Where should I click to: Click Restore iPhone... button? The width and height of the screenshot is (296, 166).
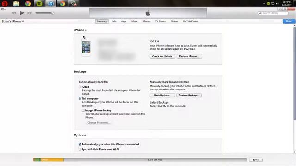pyautogui.click(x=189, y=56)
